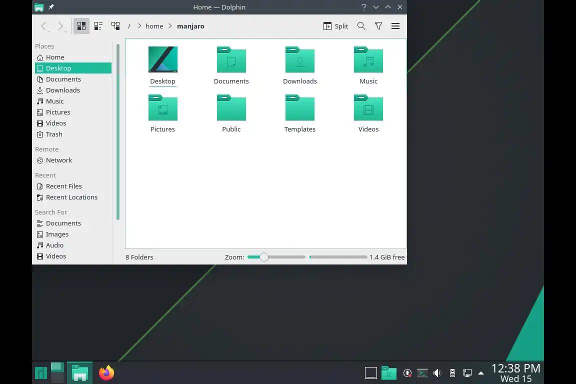The height and width of the screenshot is (384, 576).
Task: Switch to Icons view mode
Action: [x=81, y=26]
